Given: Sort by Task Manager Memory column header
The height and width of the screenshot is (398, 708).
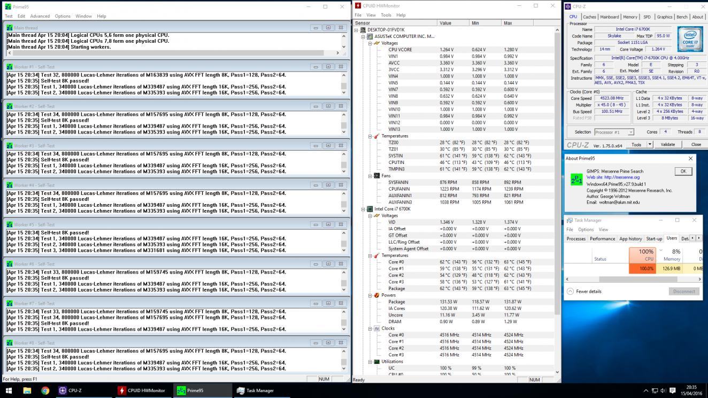Looking at the screenshot, I should pyautogui.click(x=671, y=255).
